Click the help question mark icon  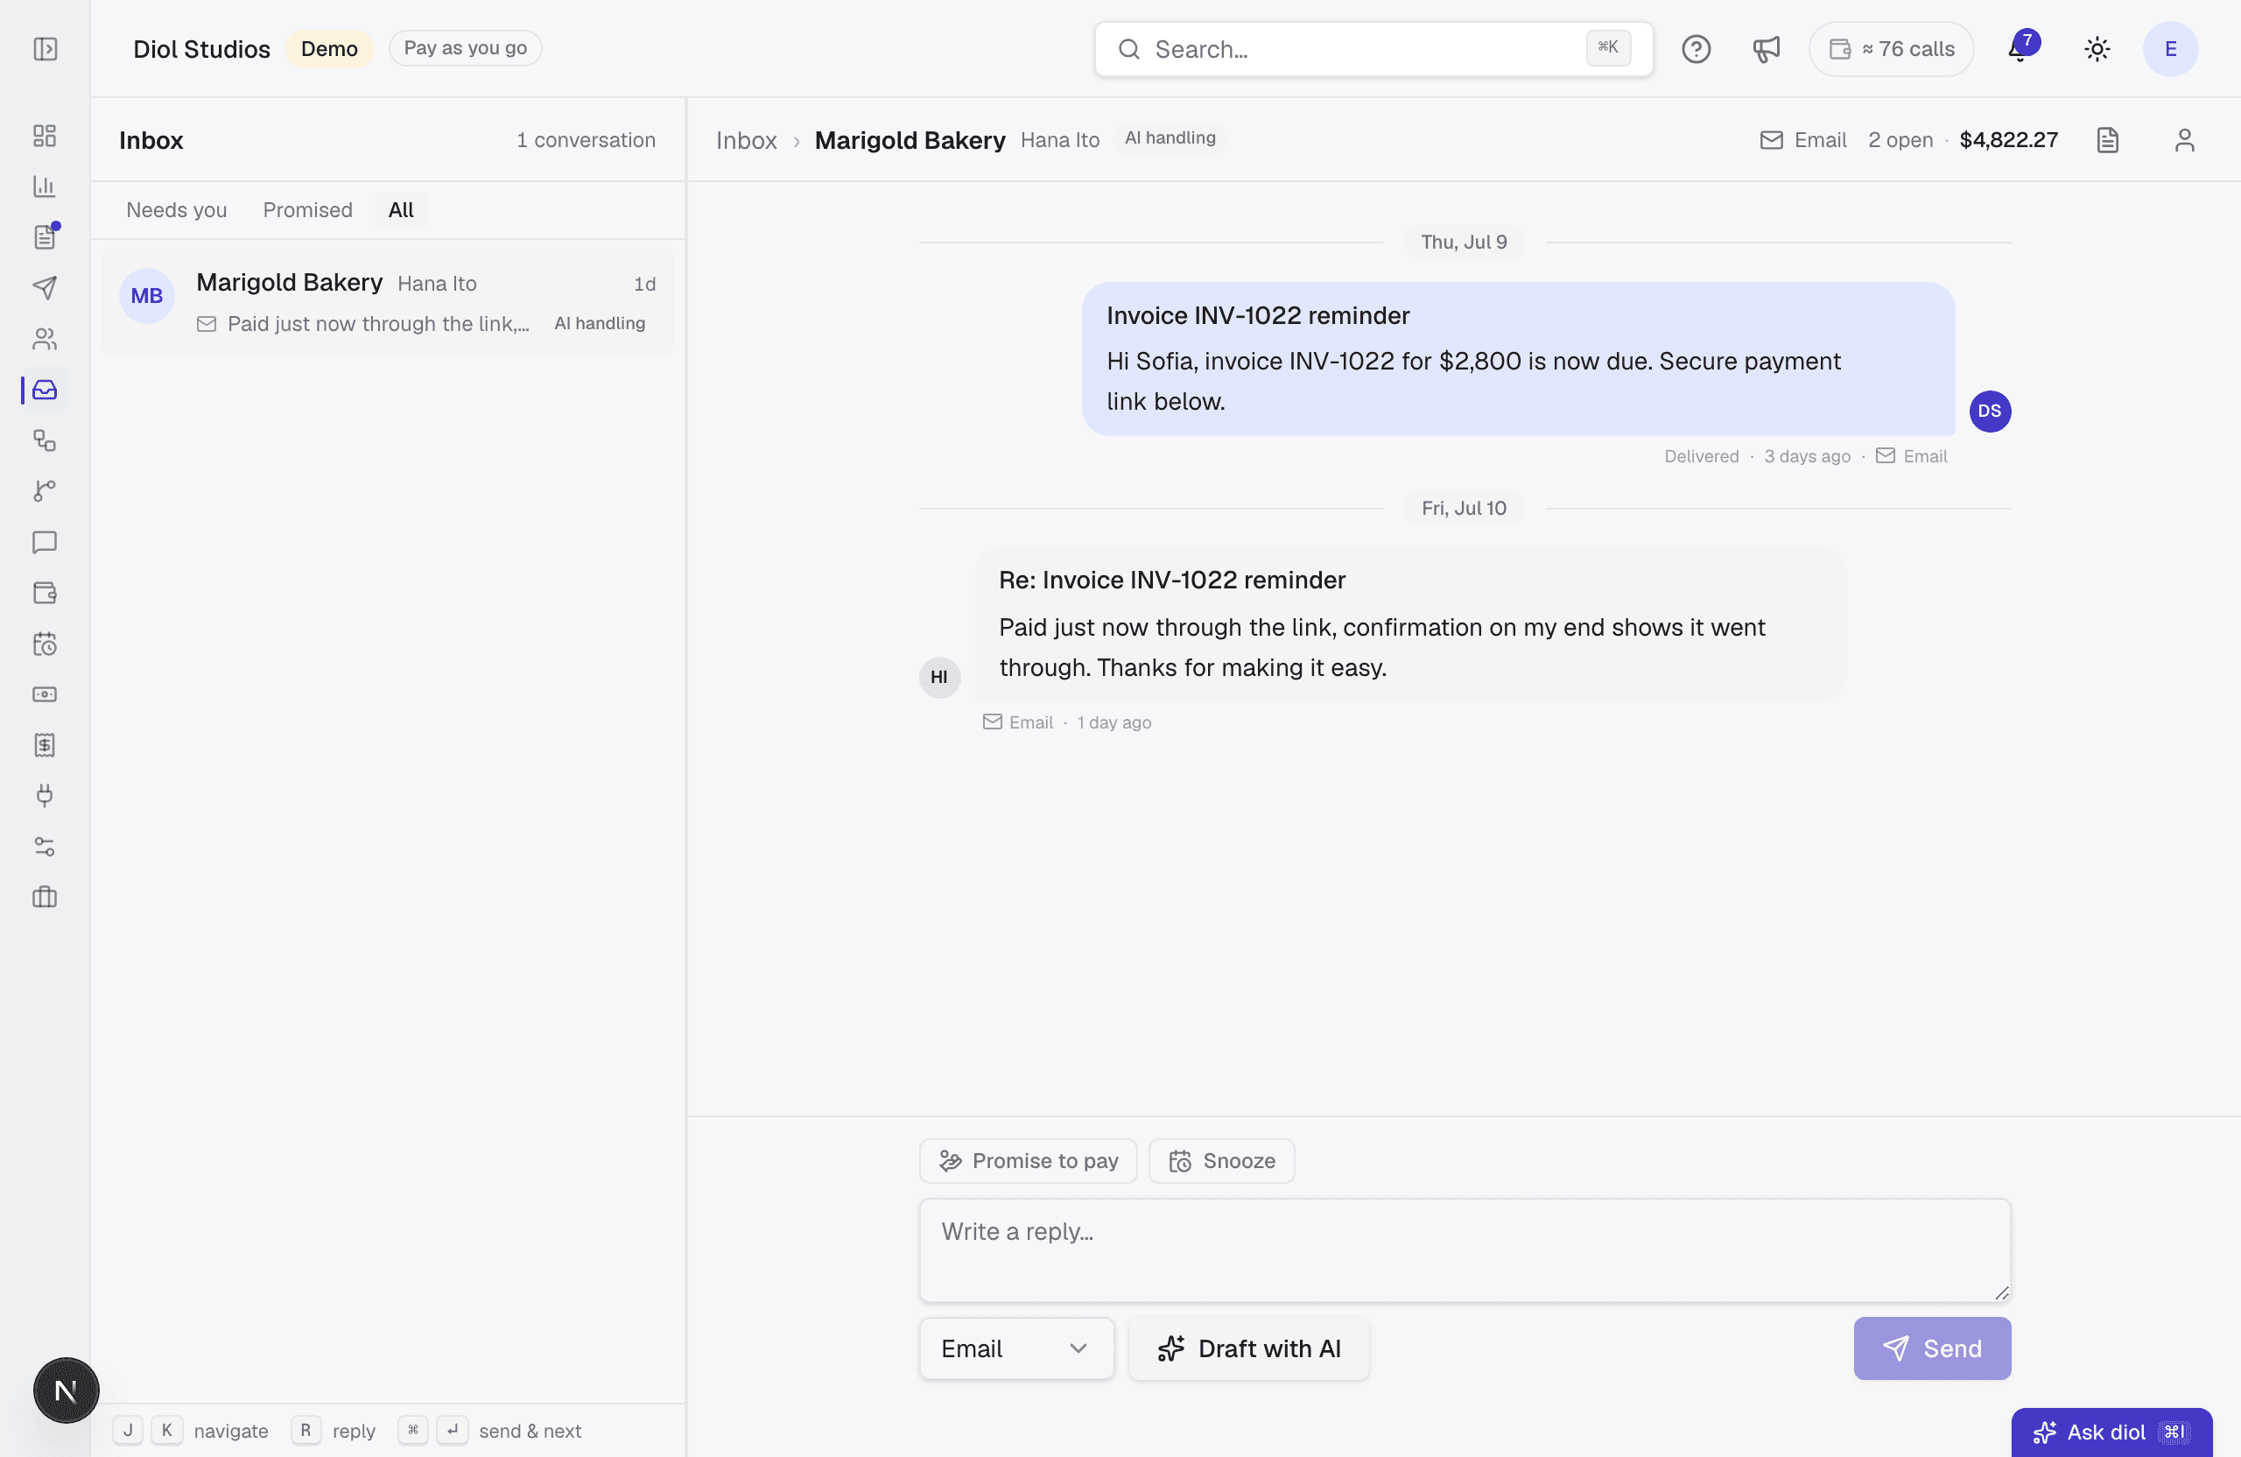click(x=1696, y=49)
